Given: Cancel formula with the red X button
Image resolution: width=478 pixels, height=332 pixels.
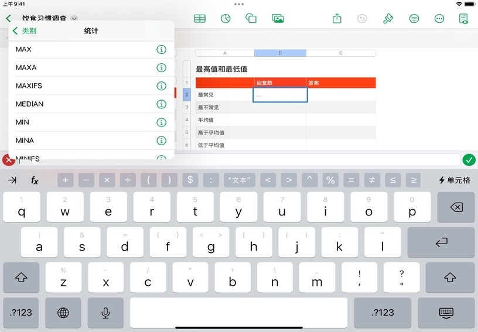Looking at the screenshot, I should coord(9,160).
